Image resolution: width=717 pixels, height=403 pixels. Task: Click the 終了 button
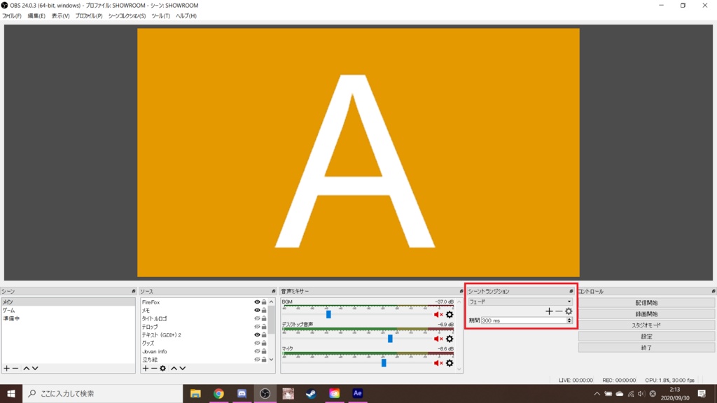pos(646,348)
